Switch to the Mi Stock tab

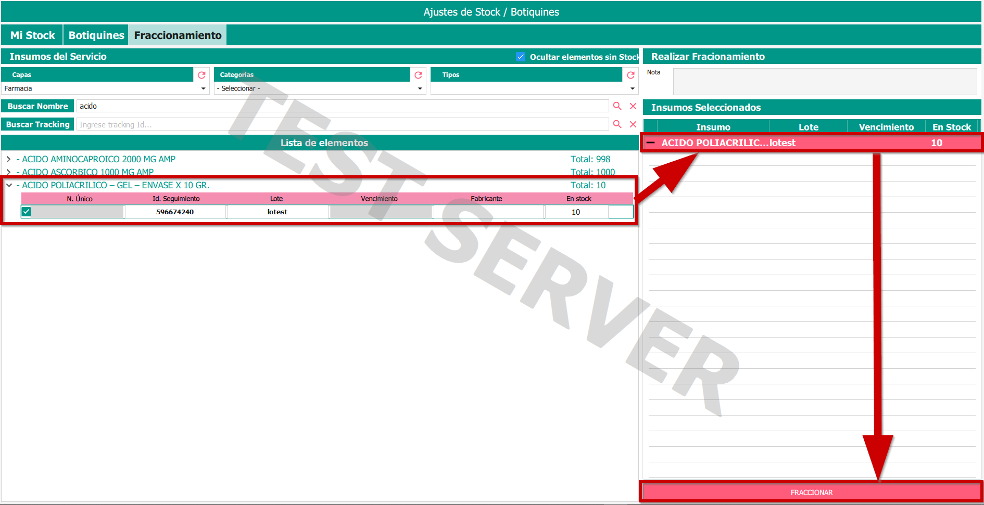[x=32, y=35]
